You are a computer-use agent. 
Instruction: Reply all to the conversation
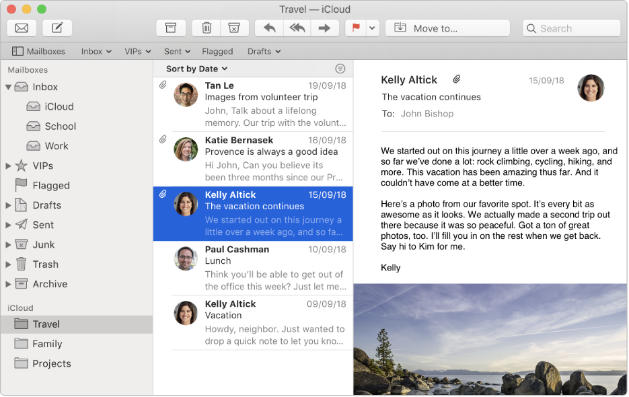[297, 28]
